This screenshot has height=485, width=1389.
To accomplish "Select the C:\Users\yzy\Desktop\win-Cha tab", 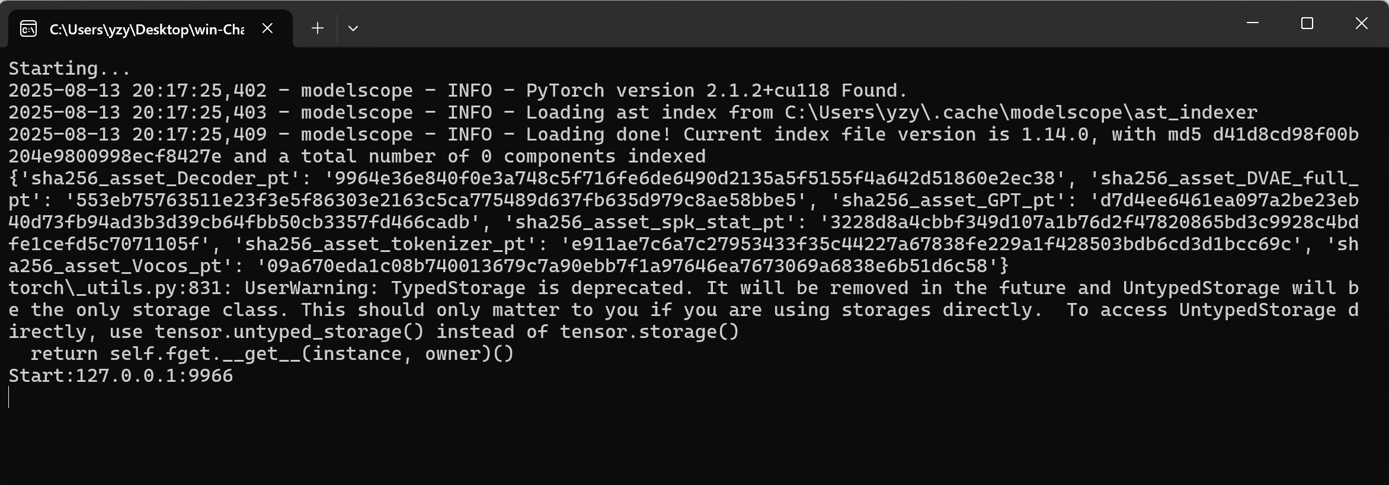I will pos(146,29).
